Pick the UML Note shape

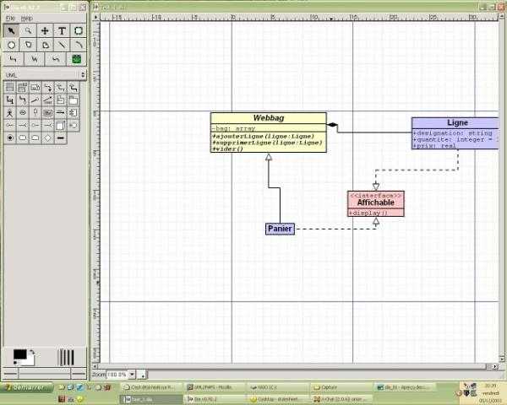pyautogui.click(x=35, y=88)
